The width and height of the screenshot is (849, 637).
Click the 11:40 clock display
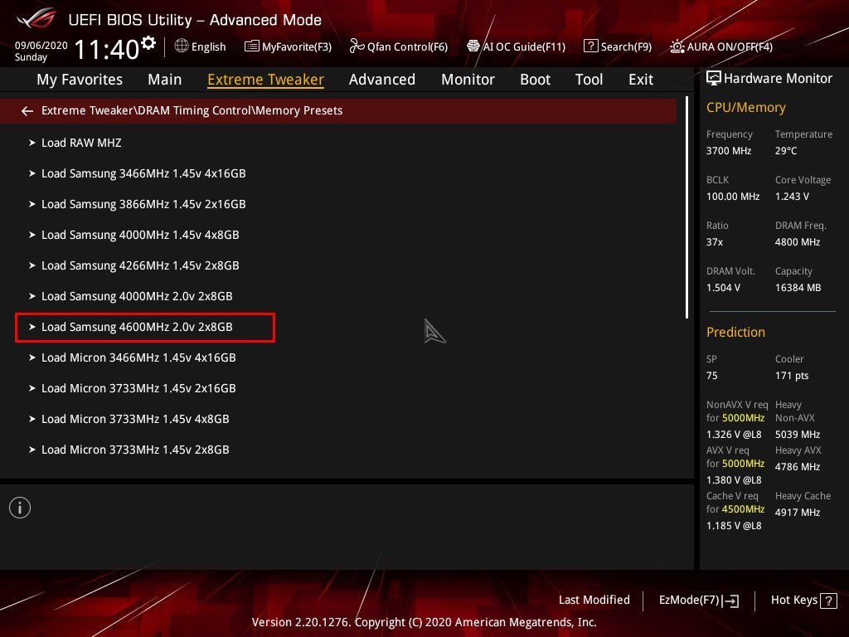click(x=107, y=49)
